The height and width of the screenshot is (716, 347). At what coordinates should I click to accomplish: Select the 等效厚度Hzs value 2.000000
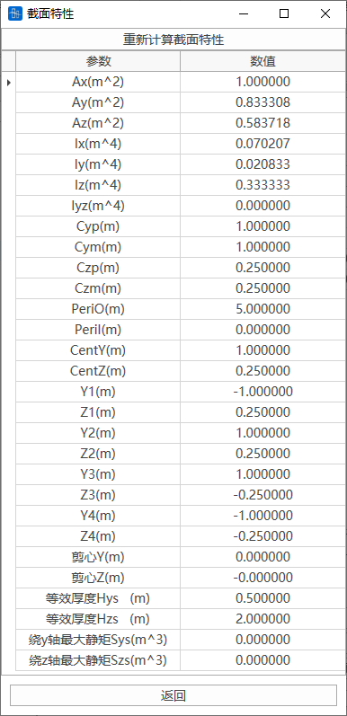(x=262, y=619)
